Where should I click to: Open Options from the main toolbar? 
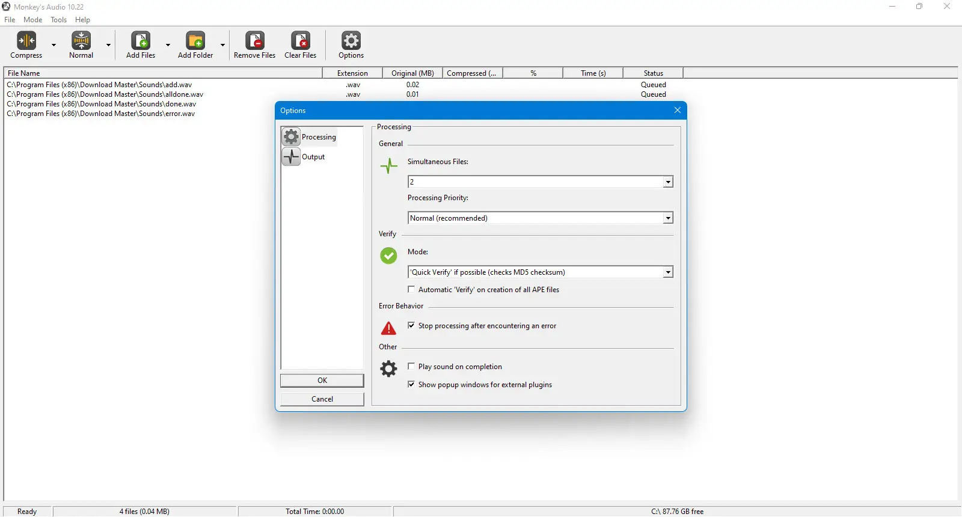click(351, 45)
